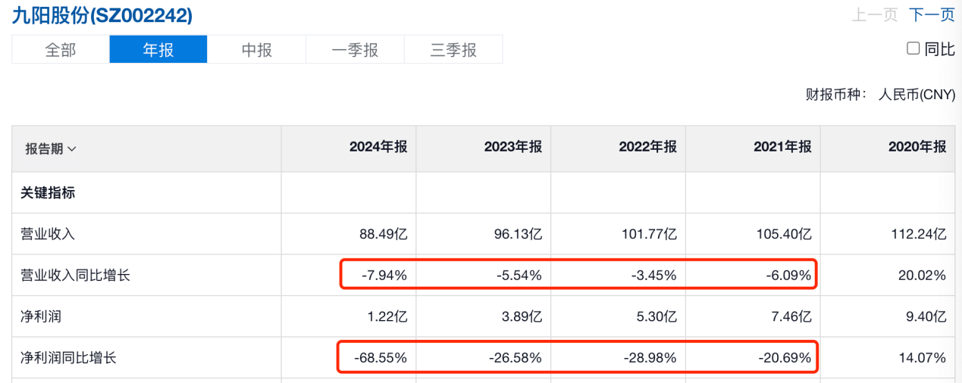The height and width of the screenshot is (383, 962).
Task: Click the 净利润同比增长 row label
Action: point(69,357)
